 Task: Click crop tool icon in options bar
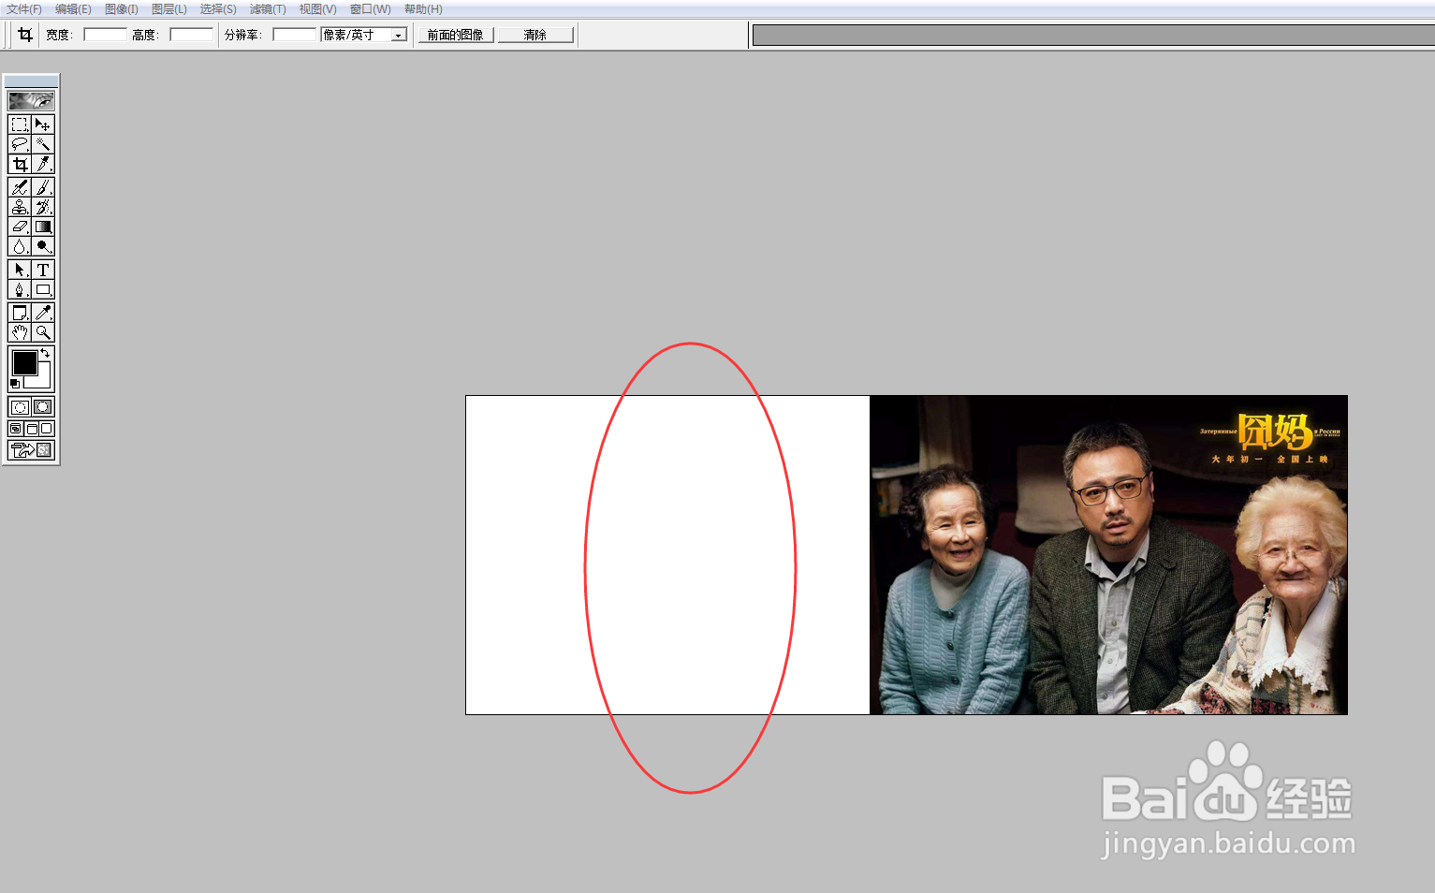click(x=25, y=35)
